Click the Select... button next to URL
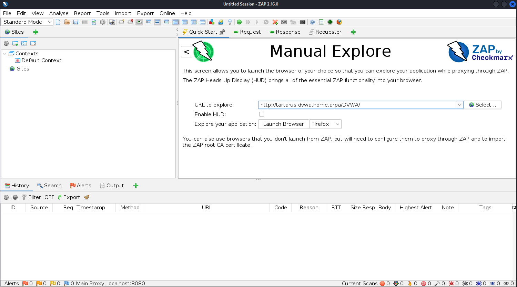Viewport: 517px width, 287px height. 482,104
